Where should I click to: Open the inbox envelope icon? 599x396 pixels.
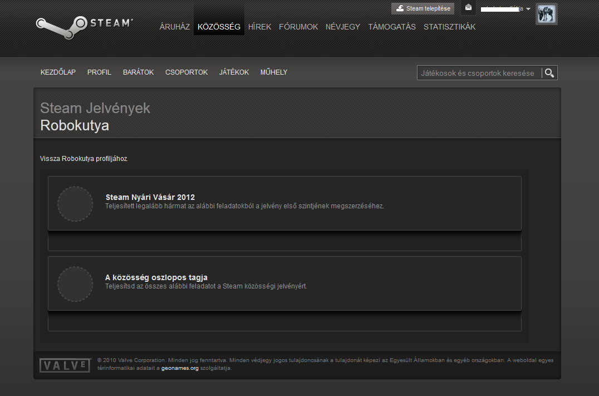[x=468, y=8]
